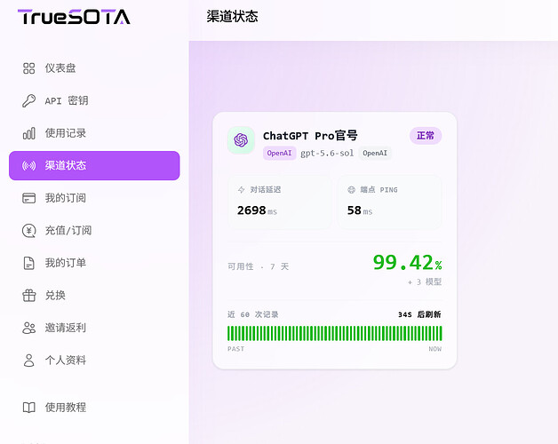Open the API 密钥 menu item
This screenshot has width=558, height=444.
[94, 100]
